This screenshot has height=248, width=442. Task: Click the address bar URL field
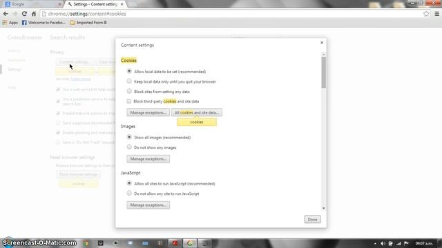pos(231,14)
